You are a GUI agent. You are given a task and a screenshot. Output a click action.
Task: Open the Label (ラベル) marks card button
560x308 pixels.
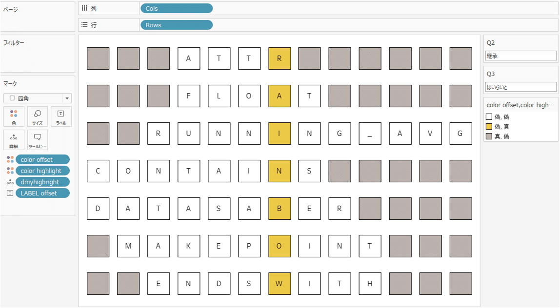click(x=61, y=116)
